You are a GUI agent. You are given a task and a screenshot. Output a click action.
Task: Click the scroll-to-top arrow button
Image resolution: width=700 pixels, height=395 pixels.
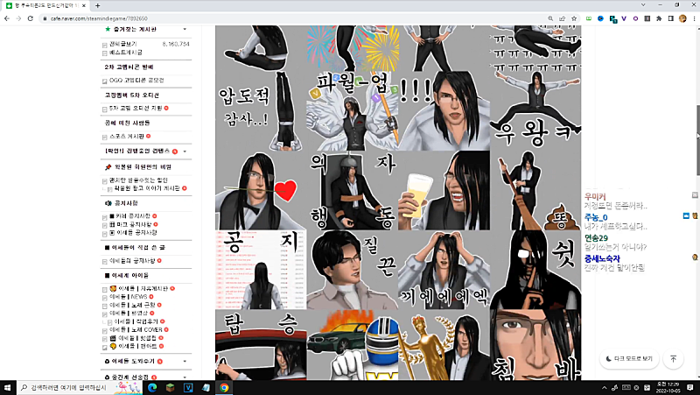click(673, 358)
